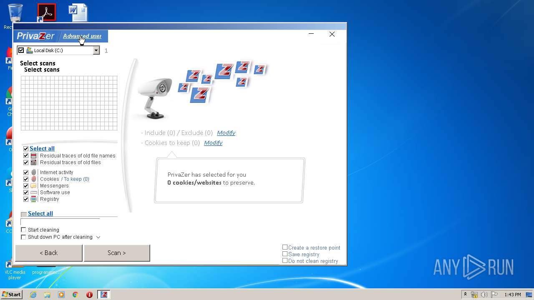Image resolution: width=534 pixels, height=300 pixels.
Task: Click the < Back button
Action: click(49, 253)
